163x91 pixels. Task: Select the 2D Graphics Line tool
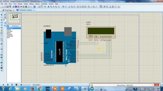1,52
